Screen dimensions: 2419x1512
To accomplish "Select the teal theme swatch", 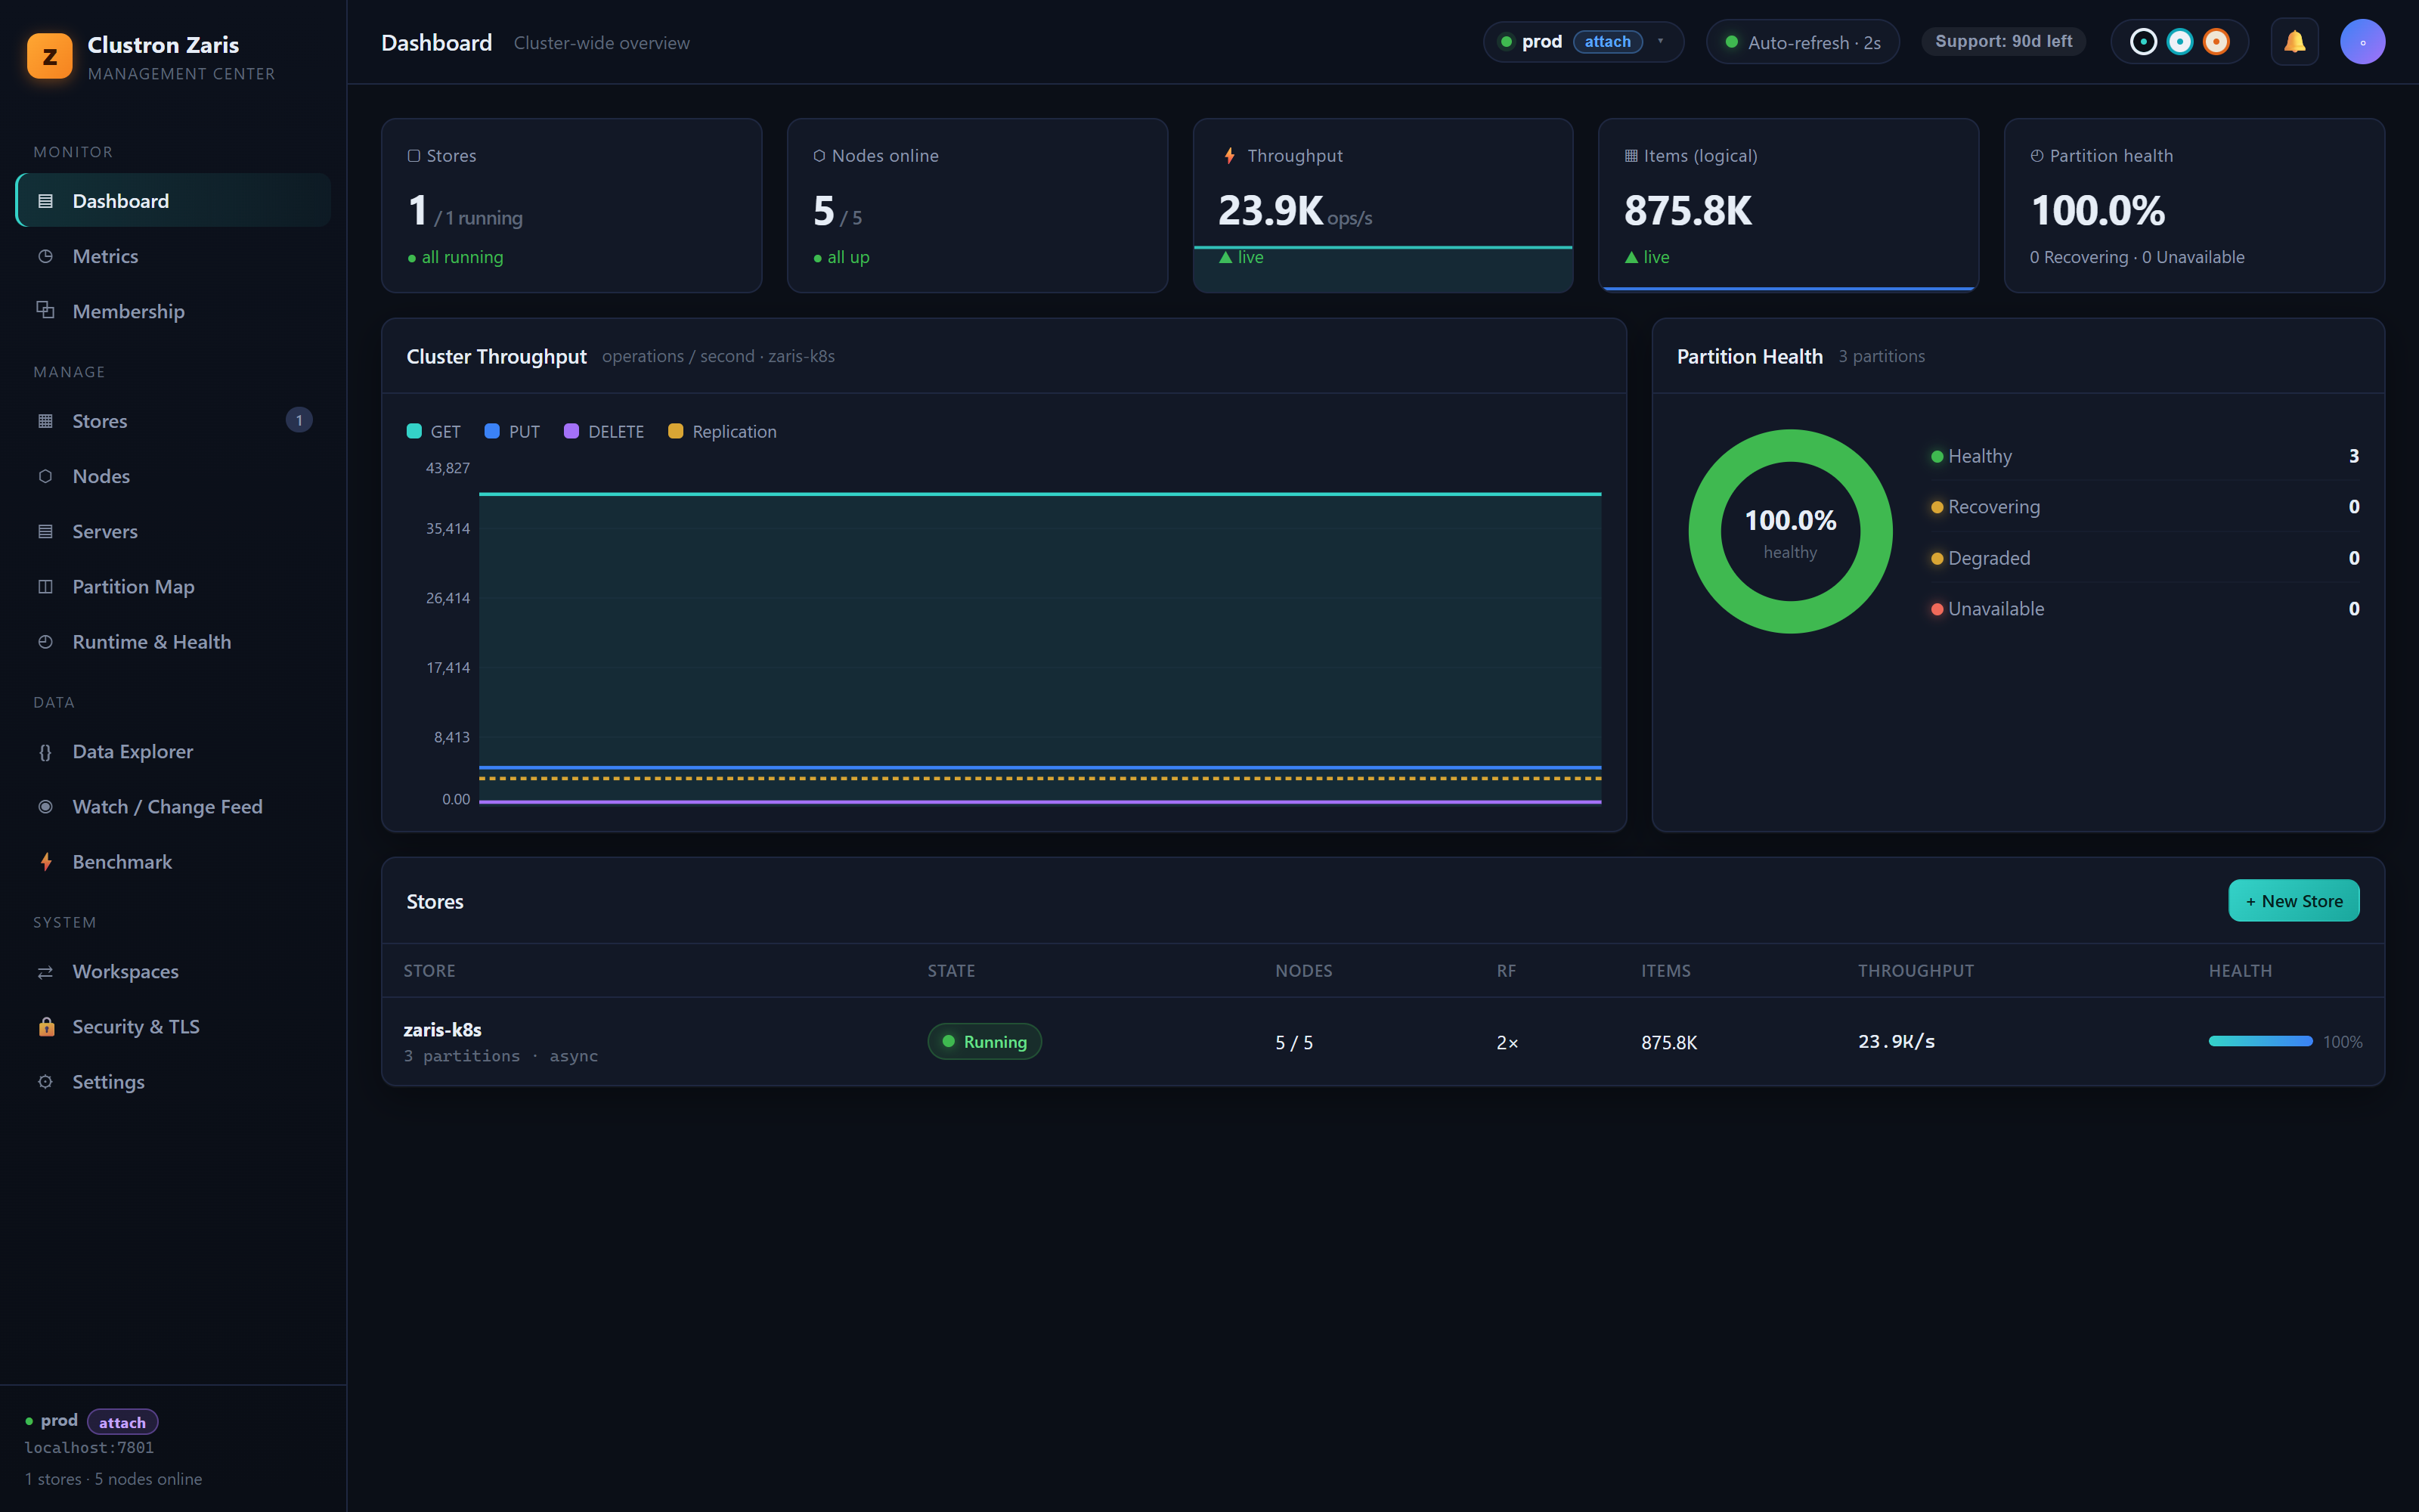I will (x=2180, y=42).
